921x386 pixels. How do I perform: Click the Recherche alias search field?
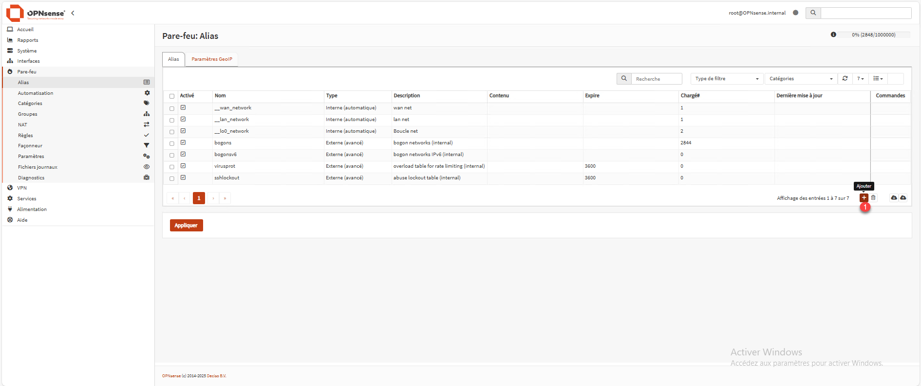(x=656, y=79)
